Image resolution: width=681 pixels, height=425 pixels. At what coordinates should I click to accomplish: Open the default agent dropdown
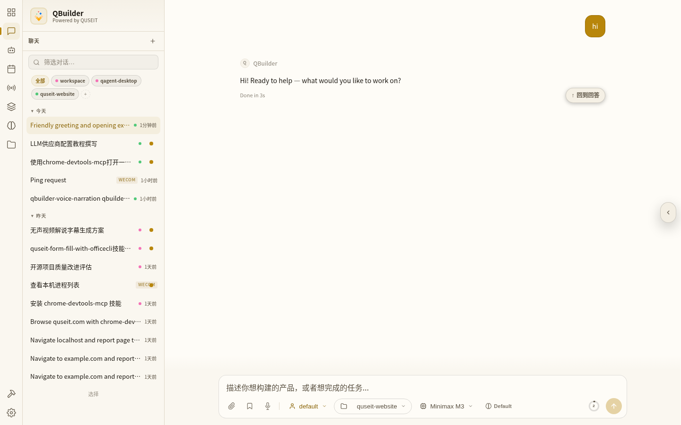click(308, 406)
